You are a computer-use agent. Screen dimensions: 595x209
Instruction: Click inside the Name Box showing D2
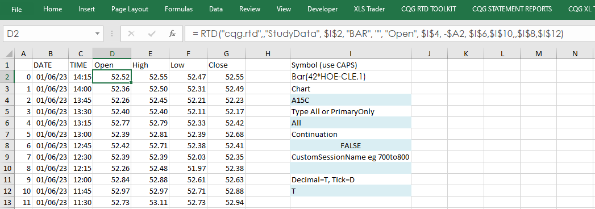[48, 34]
